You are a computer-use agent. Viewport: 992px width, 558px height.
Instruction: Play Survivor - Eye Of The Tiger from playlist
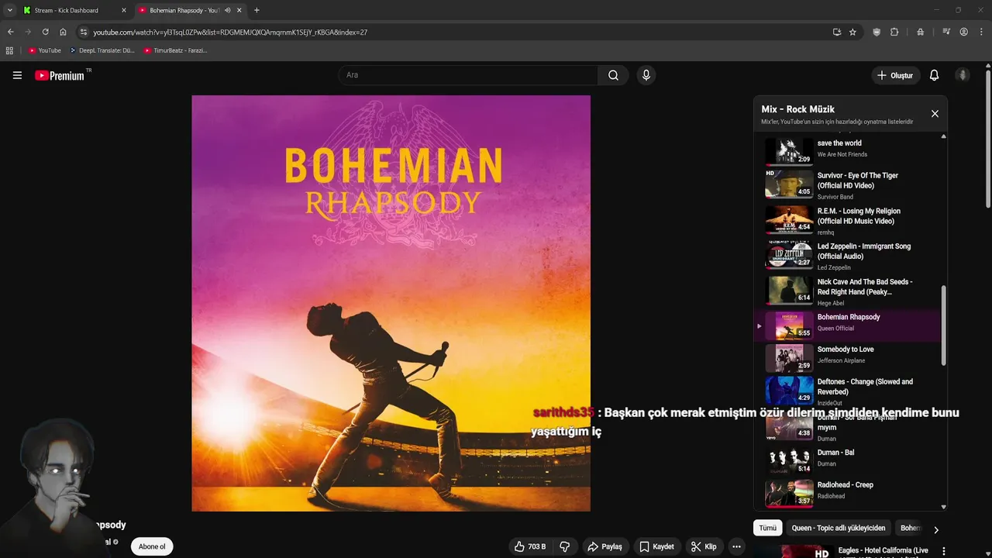click(849, 185)
